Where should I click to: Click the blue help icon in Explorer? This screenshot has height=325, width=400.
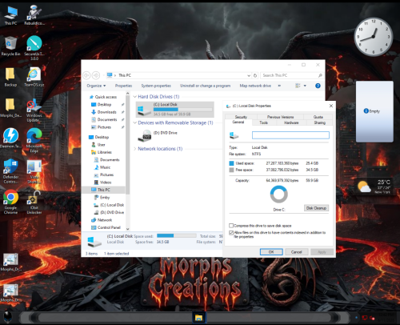318,86
